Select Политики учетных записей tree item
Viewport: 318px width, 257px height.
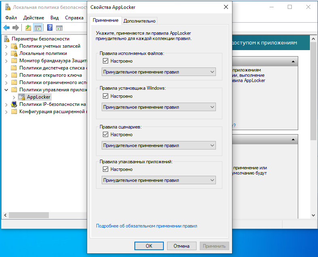pos(50,46)
